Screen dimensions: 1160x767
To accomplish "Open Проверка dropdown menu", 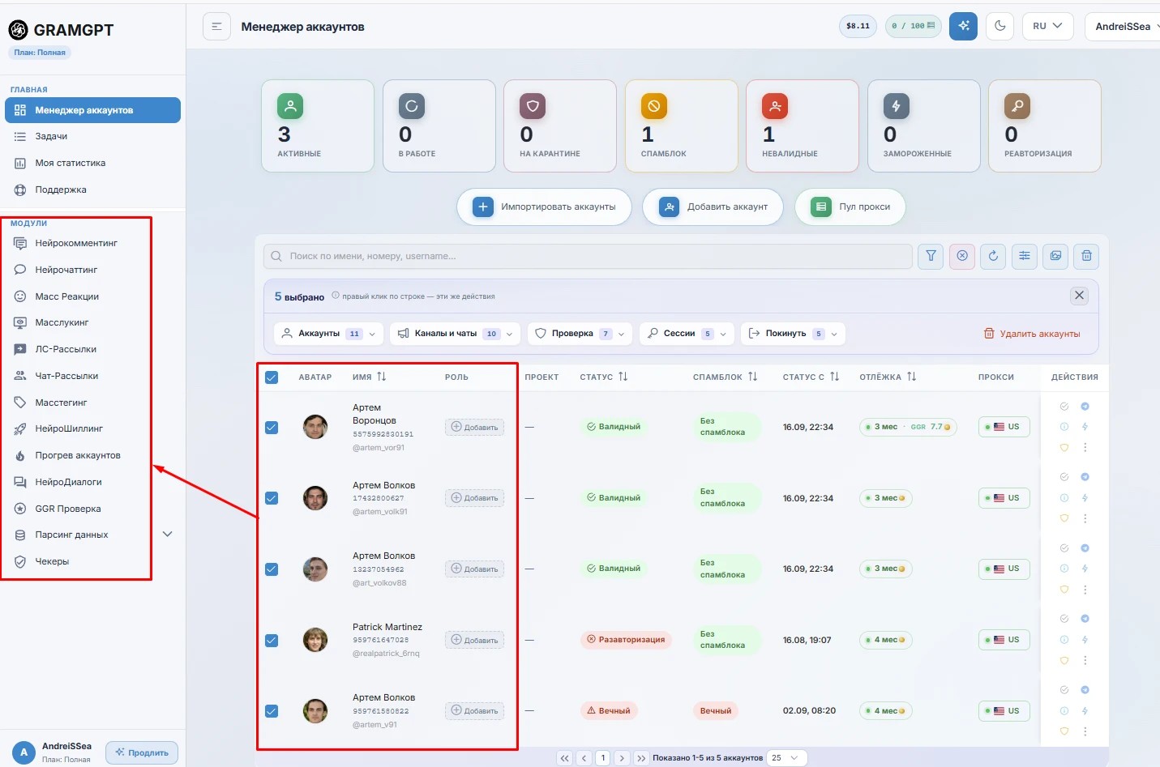I will click(x=580, y=334).
